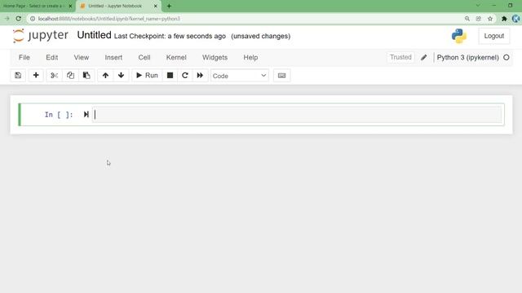Open the Help menu
This screenshot has width=522, height=293.
pos(250,58)
